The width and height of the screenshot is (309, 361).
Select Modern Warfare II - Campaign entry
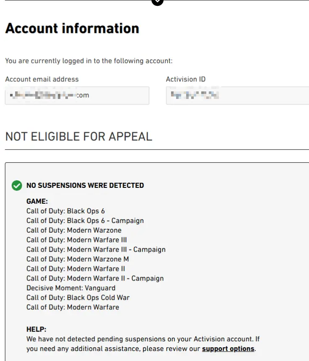95,278
